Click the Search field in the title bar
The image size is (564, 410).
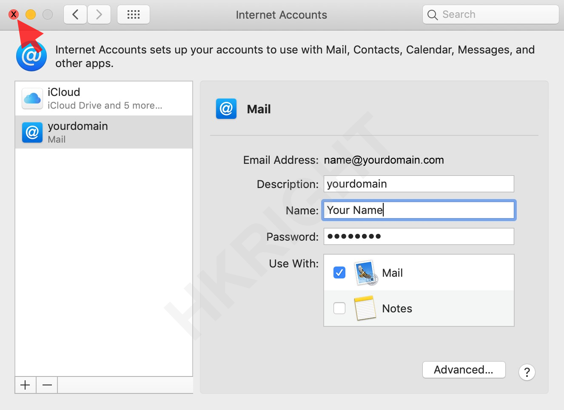(x=490, y=14)
